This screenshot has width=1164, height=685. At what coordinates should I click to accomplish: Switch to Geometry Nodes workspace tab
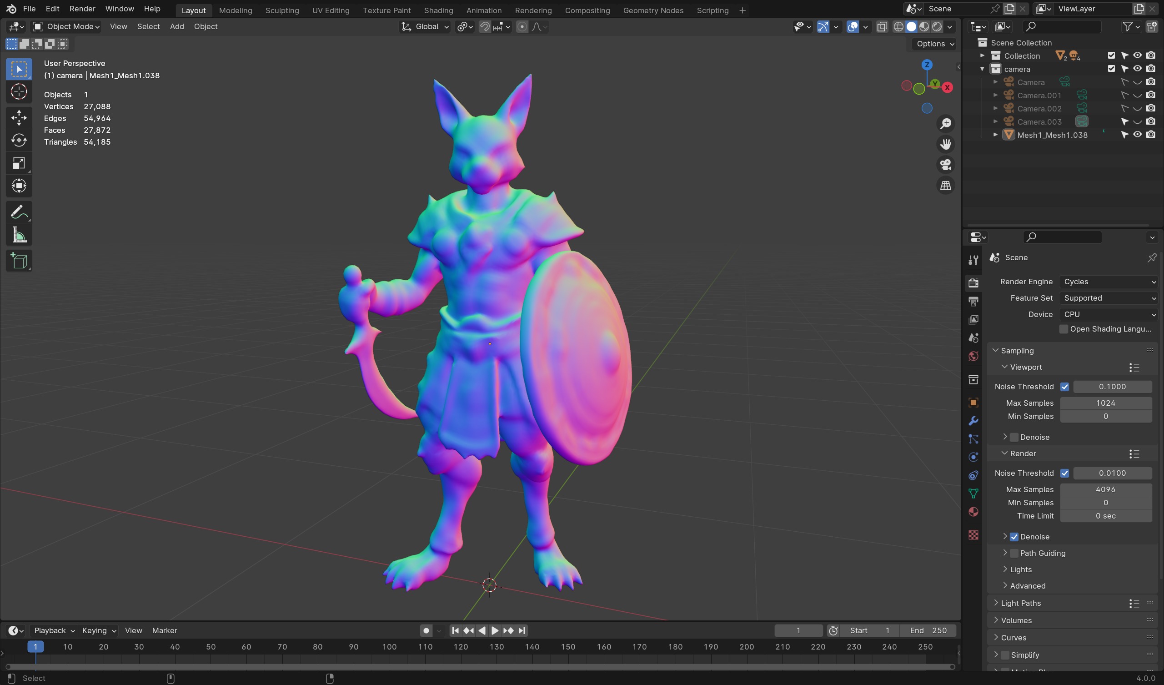click(653, 10)
